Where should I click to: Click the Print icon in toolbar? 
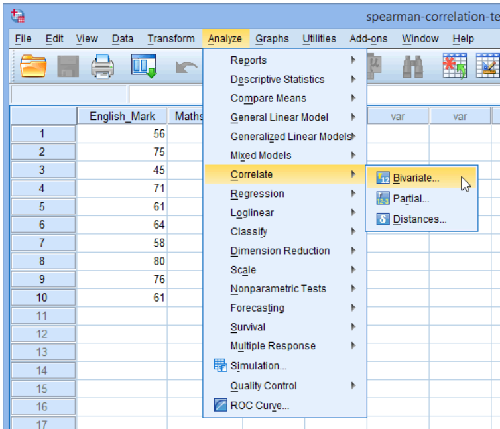click(102, 66)
